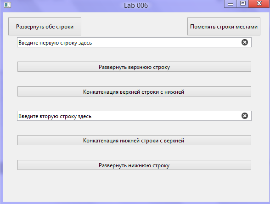Place cursor at the end of the second string field
The width and height of the screenshot is (270, 204).
[165, 116]
